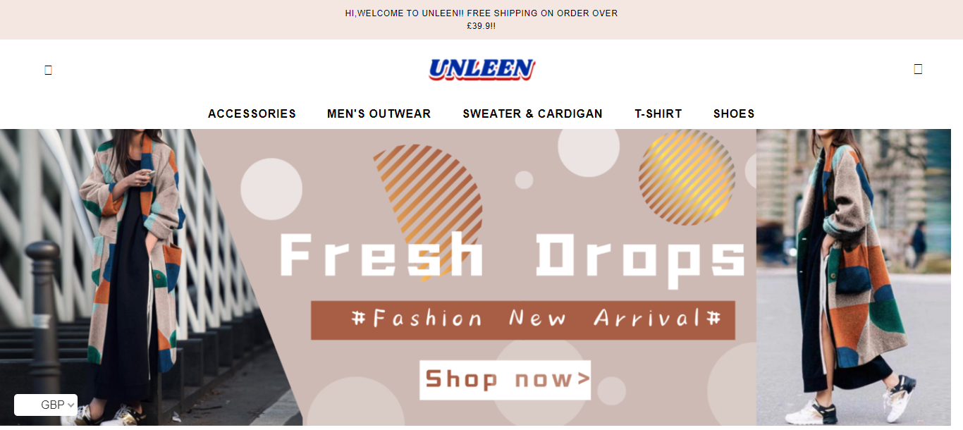Image resolution: width=963 pixels, height=430 pixels.
Task: Expand currency list via chevron arrow
Action: [71, 405]
